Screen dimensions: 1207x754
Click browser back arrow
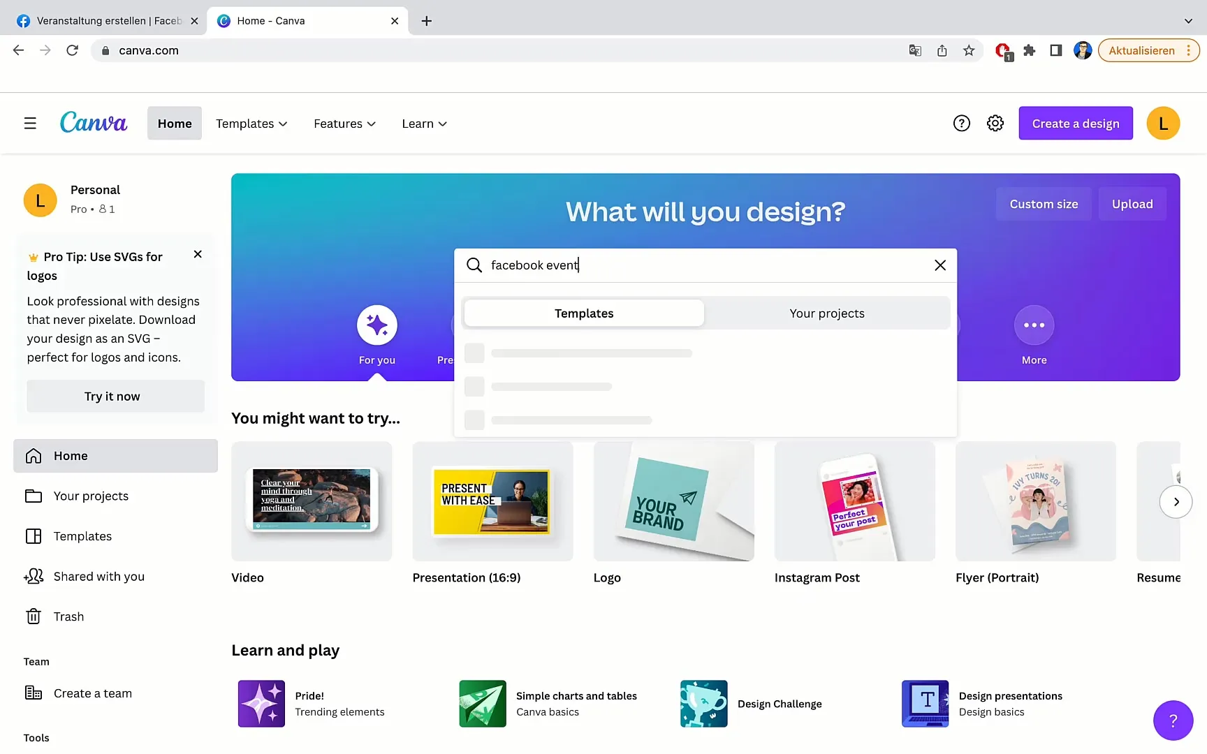(x=19, y=50)
